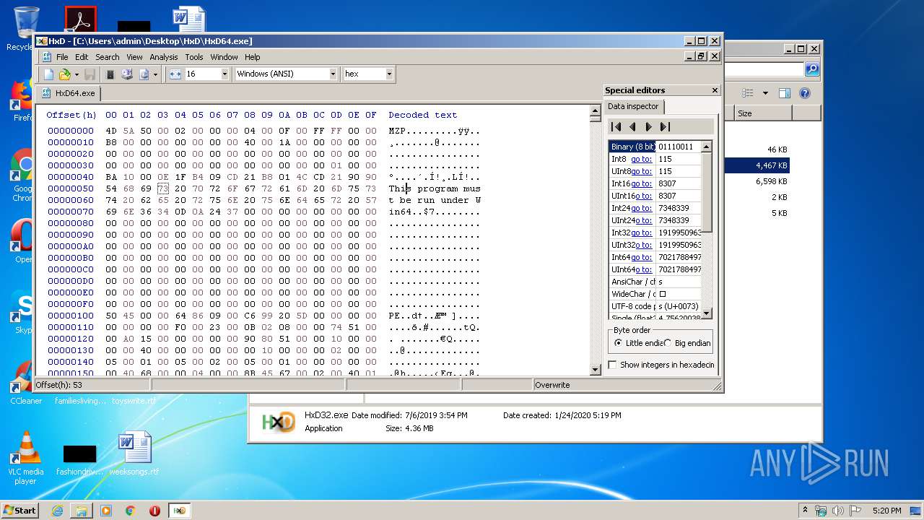The image size is (924, 520).
Task: Click the Open disk icon
Action: (x=127, y=74)
